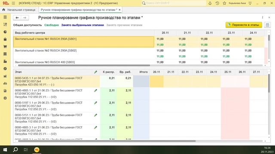Click Вр. раб. 2,11 in row 0000-5197.1.1
275x154 pixels.
click(x=128, y=103)
